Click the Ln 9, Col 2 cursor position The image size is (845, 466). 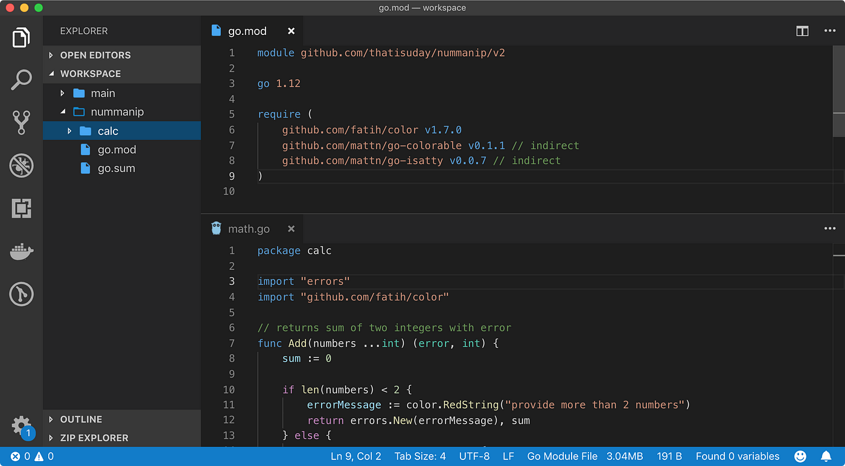click(x=356, y=456)
